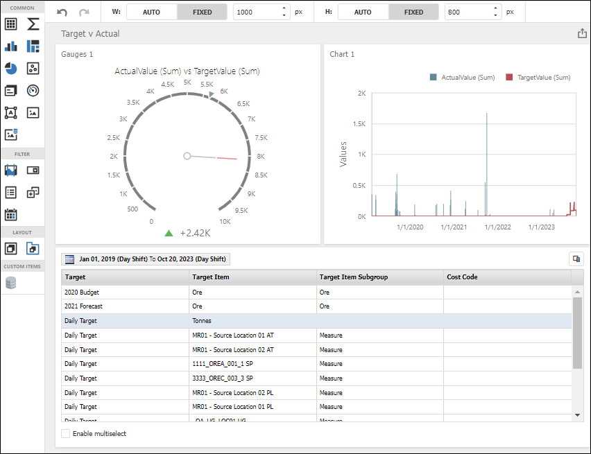Add a Scatter Chart item

(x=33, y=69)
